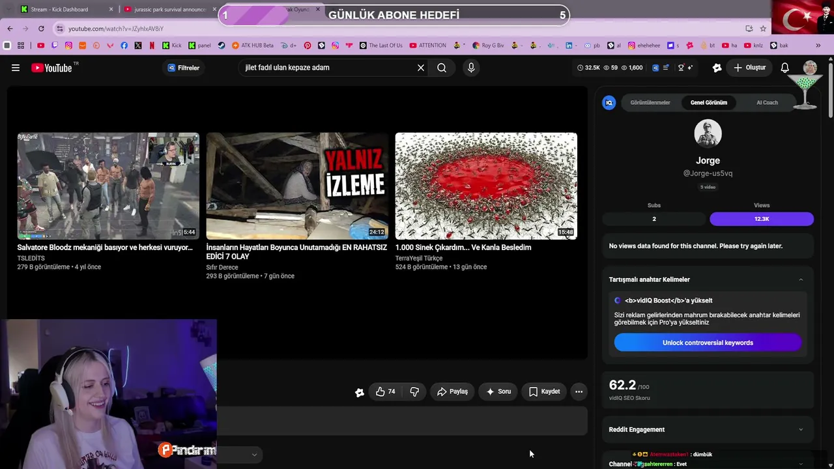Open the ATTENTION bookmark
Image resolution: width=834 pixels, height=469 pixels.
point(428,46)
